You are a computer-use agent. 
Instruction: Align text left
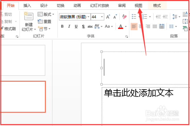134,26
